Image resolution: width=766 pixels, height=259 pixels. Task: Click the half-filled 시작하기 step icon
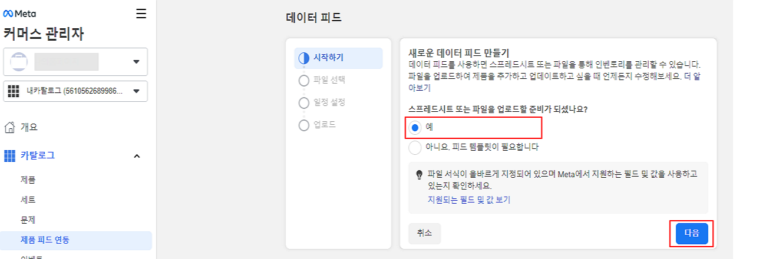(304, 58)
